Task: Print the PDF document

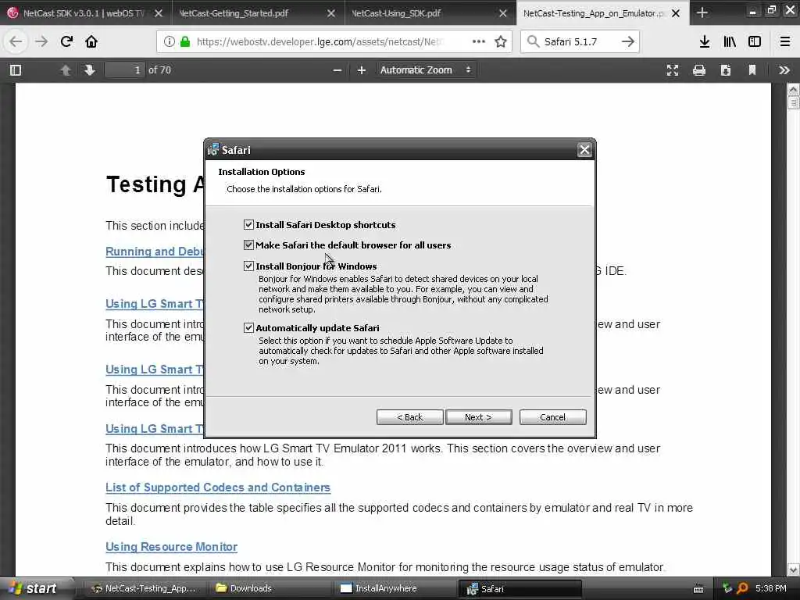Action: (699, 70)
